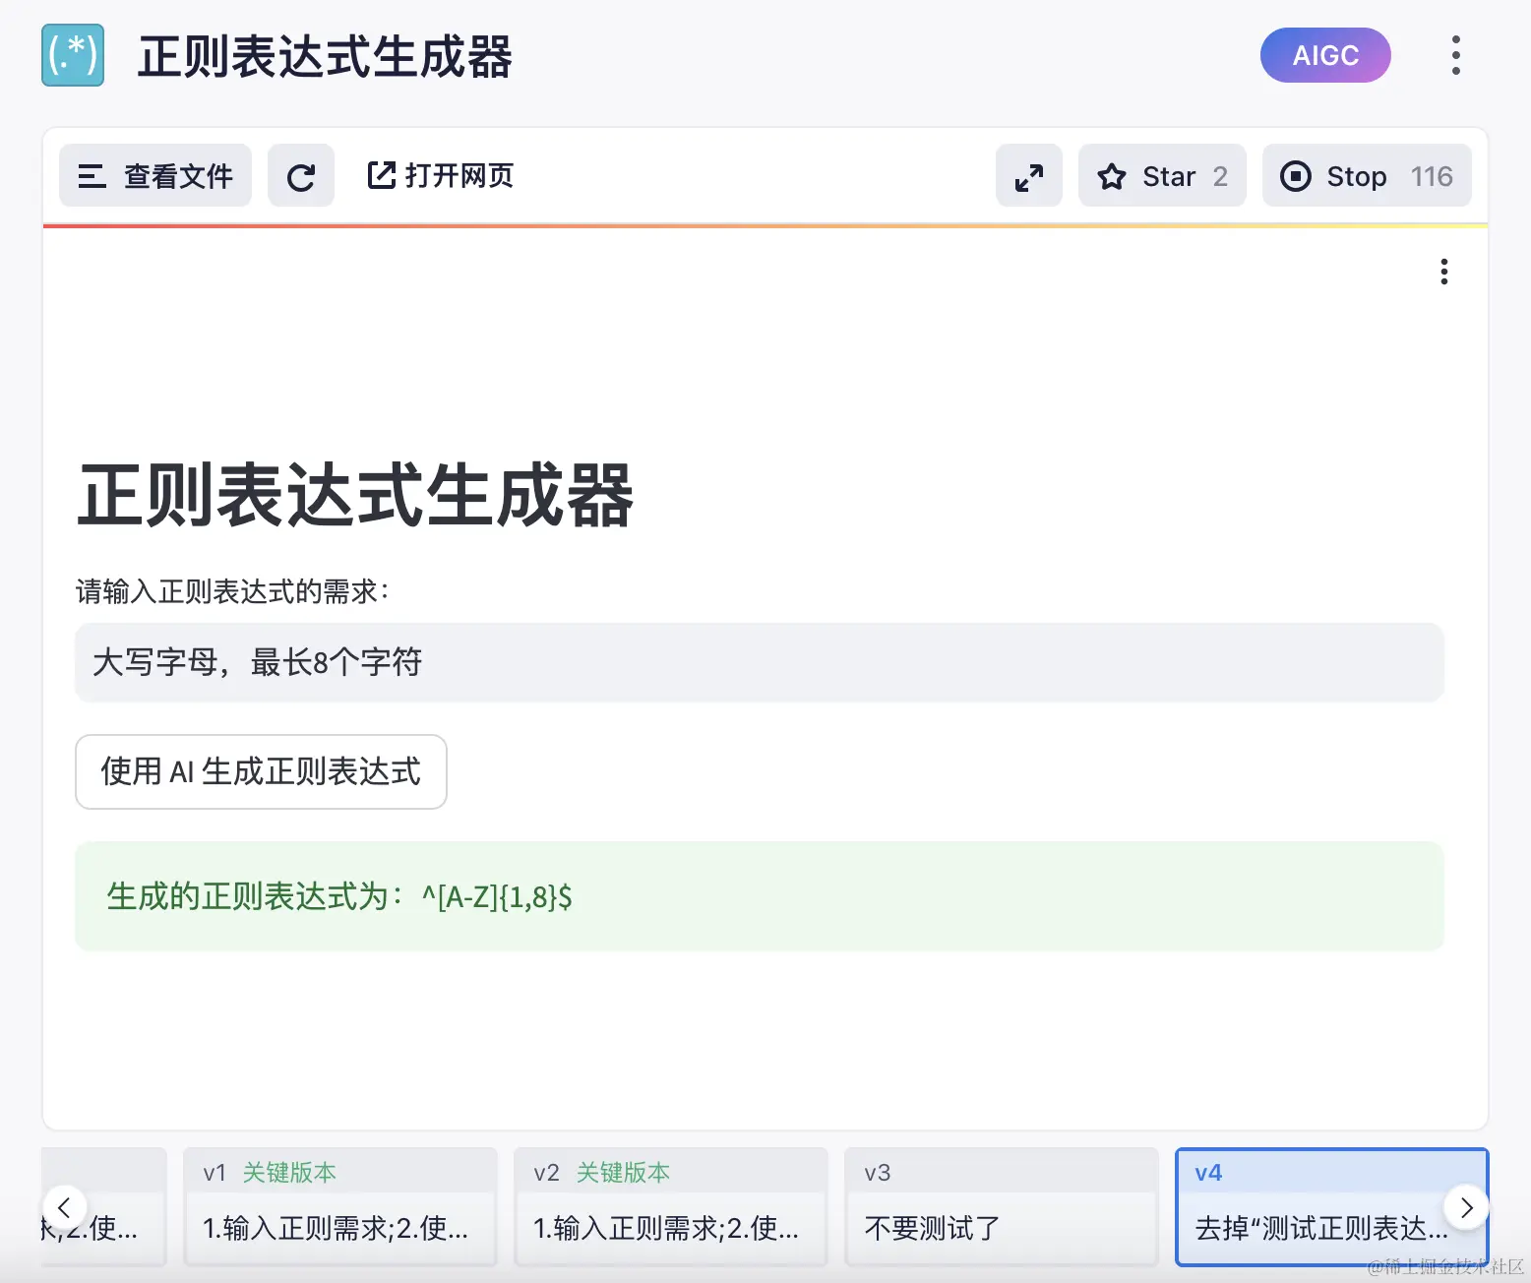Go to previous versions with left arrow

(65, 1207)
